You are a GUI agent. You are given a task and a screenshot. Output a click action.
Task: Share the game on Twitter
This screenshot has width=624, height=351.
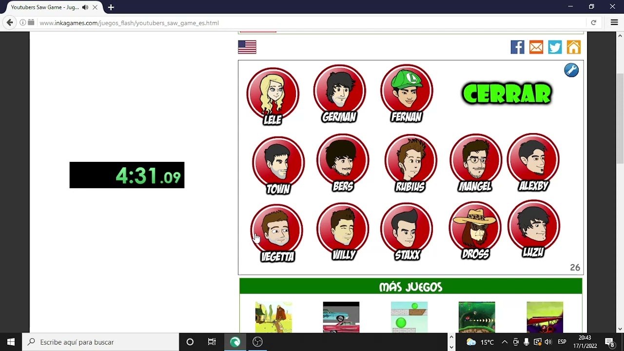click(555, 47)
